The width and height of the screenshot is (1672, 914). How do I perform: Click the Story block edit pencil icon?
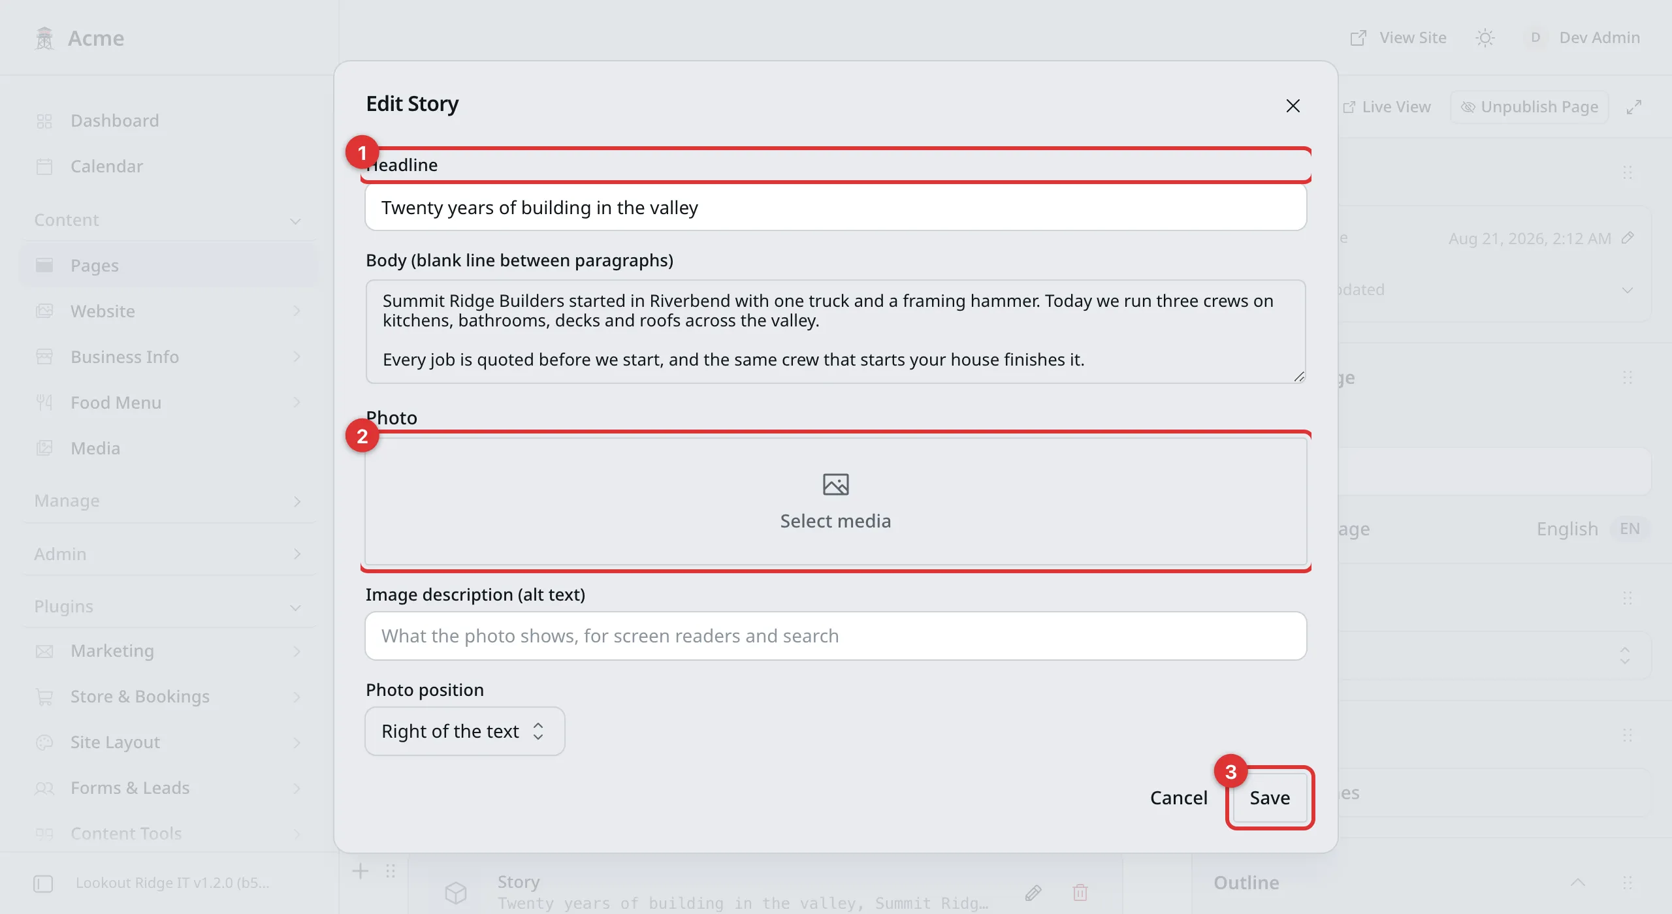(1033, 892)
